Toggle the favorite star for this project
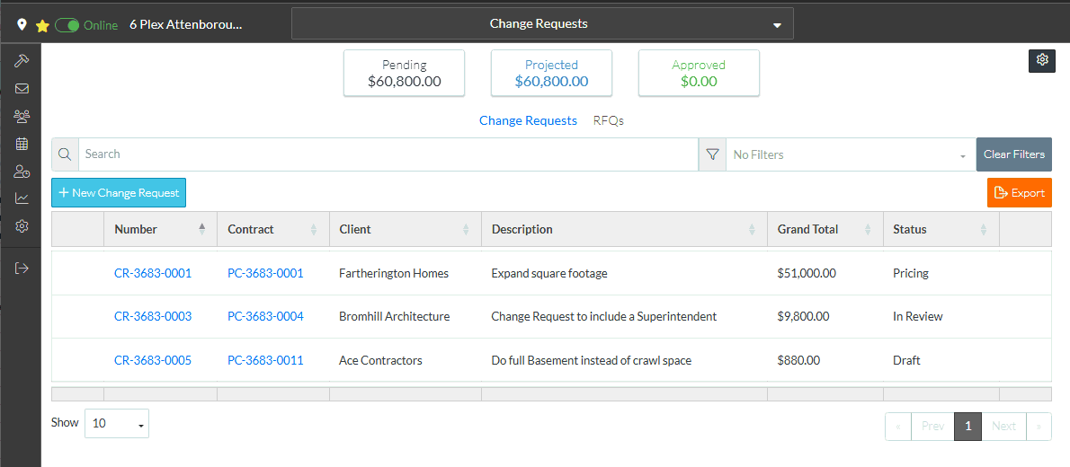The image size is (1070, 467). tap(42, 25)
